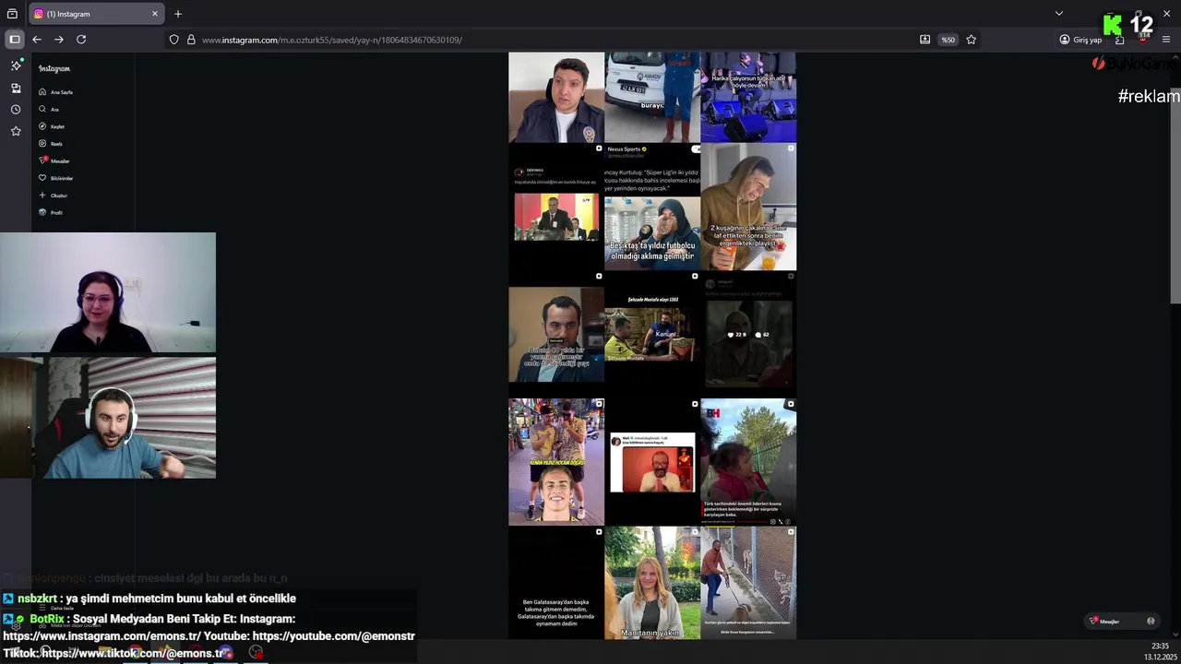The height and width of the screenshot is (664, 1181).
Task: Reload the current page
Action: 81,40
